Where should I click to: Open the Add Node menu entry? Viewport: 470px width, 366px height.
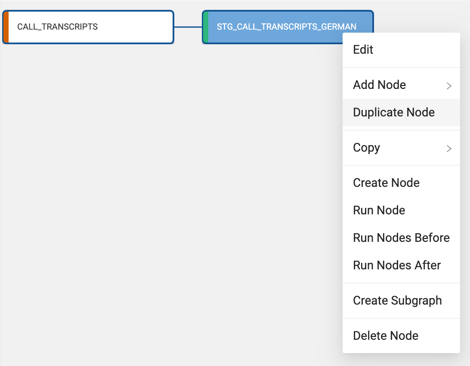point(379,85)
